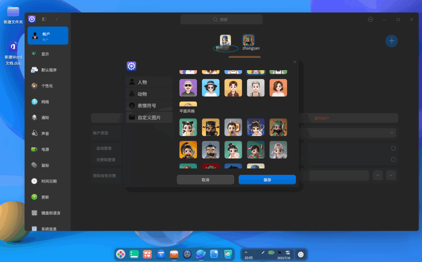This screenshot has width=422, height=262.
Task: Open the control center gear in the dock
Action: [187, 254]
